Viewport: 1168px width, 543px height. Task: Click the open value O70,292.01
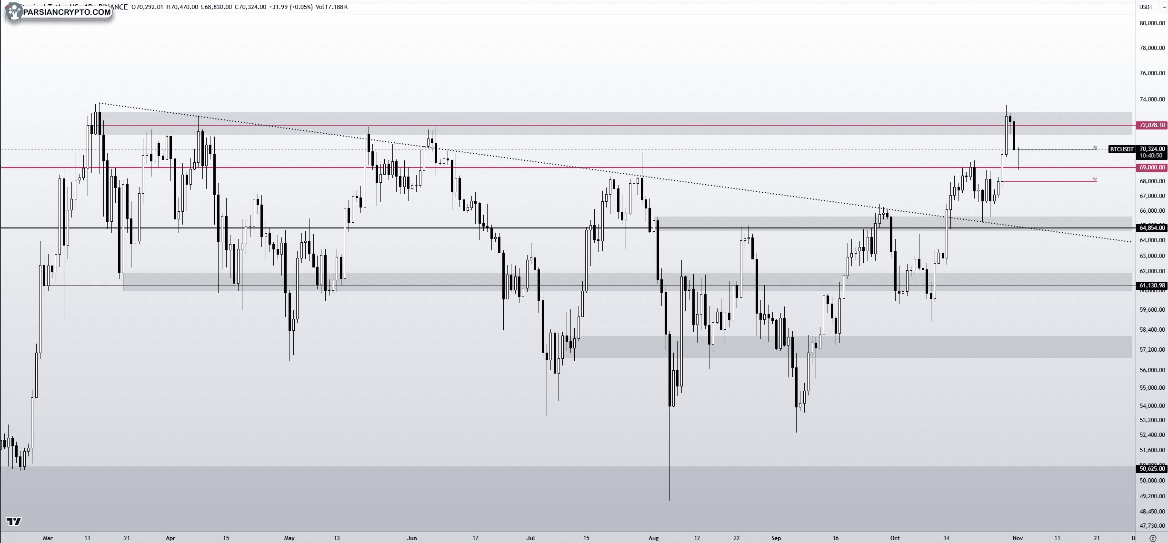(148, 7)
